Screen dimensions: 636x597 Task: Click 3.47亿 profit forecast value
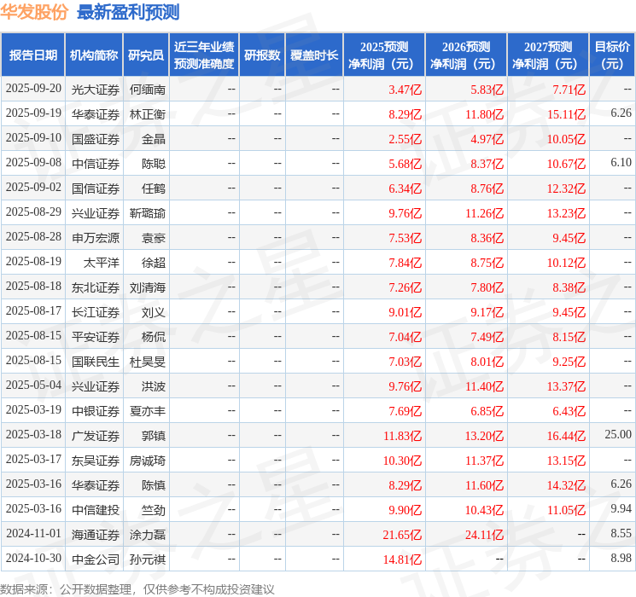click(405, 90)
